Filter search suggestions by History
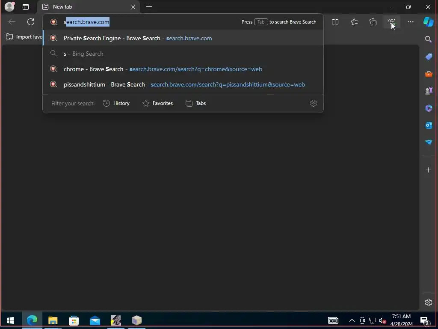 116,103
